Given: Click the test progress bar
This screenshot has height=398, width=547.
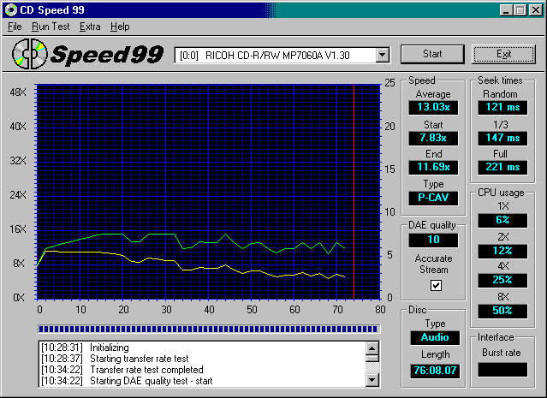Looking at the screenshot, I should pos(209,329).
